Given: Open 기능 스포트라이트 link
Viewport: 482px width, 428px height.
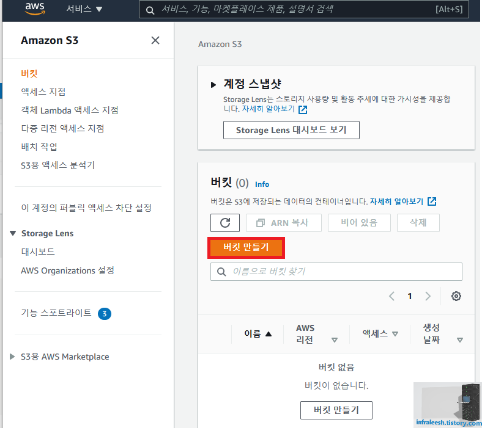Looking at the screenshot, I should 56,313.
